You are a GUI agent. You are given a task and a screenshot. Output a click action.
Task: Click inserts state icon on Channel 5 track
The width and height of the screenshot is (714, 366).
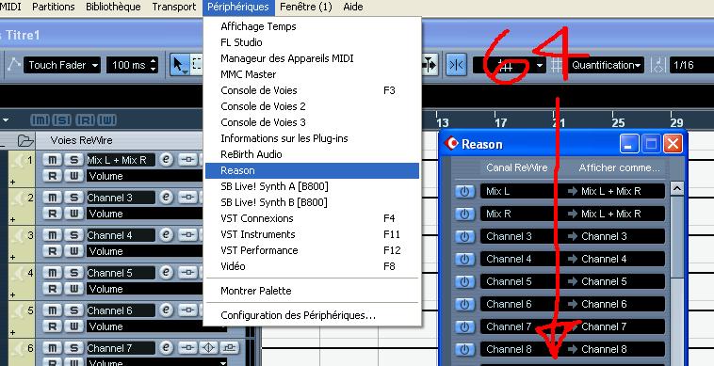coord(187,272)
